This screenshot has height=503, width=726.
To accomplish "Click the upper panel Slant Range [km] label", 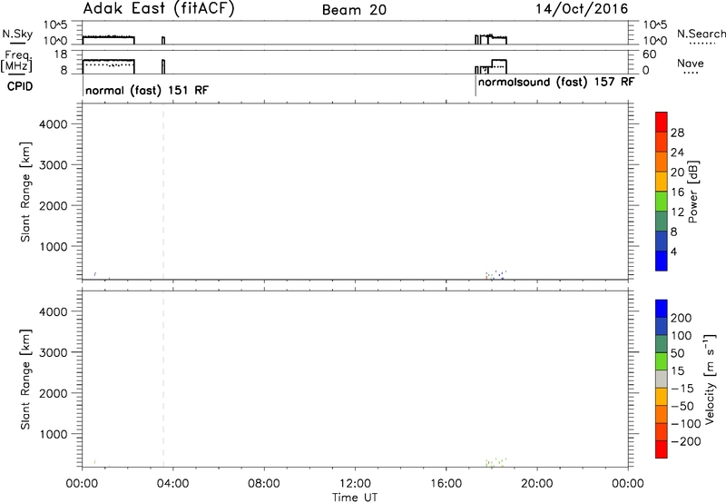I will (25, 192).
